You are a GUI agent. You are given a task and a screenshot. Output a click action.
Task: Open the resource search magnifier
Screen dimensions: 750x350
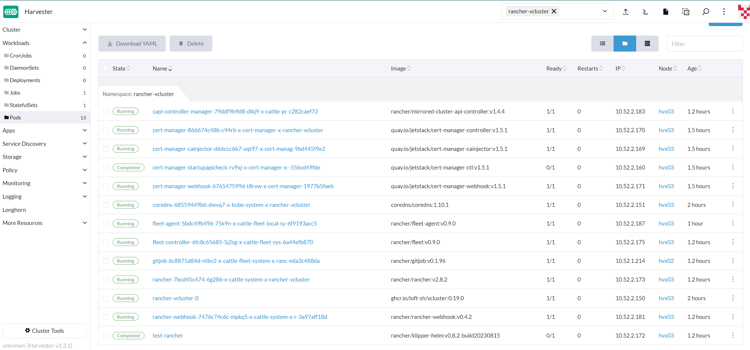(706, 12)
